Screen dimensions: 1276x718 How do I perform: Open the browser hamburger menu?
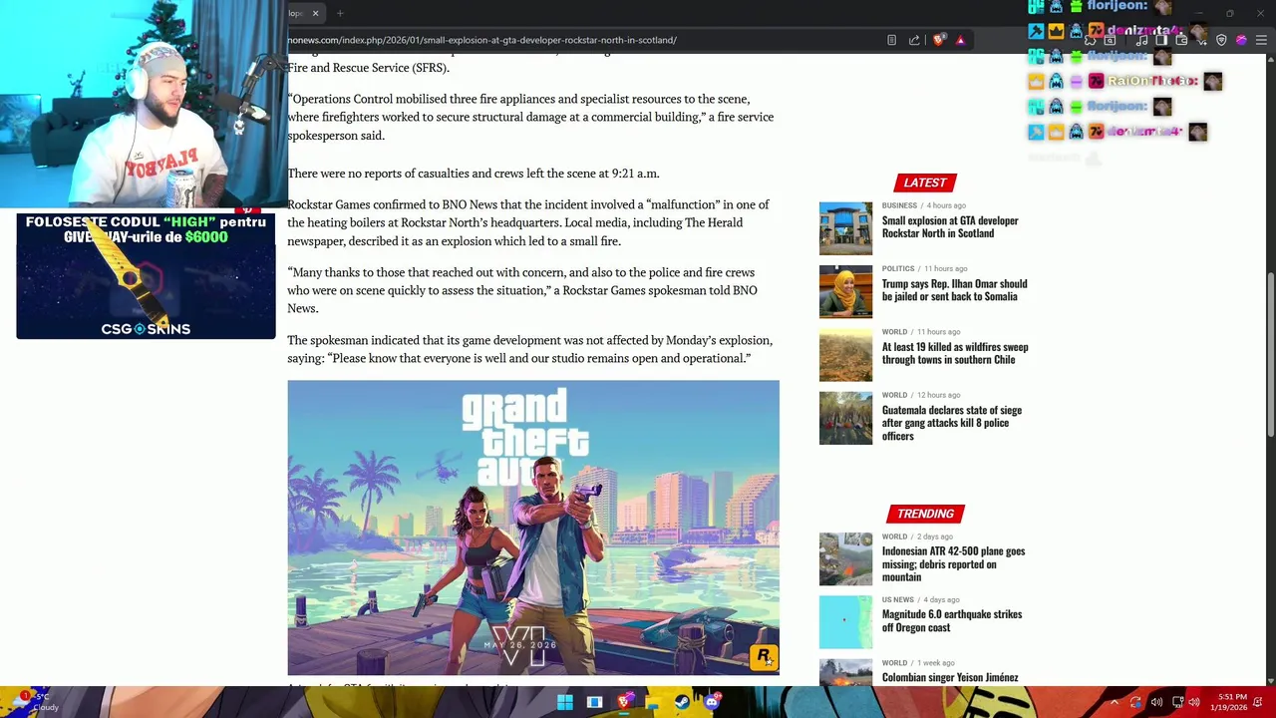click(1261, 40)
